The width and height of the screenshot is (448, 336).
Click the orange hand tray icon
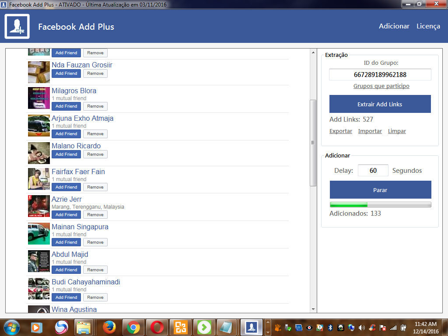point(277,328)
